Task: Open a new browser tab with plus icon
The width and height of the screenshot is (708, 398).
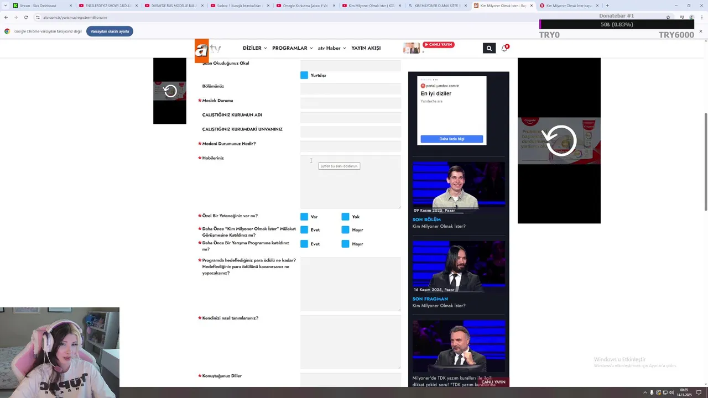Action: click(x=607, y=6)
